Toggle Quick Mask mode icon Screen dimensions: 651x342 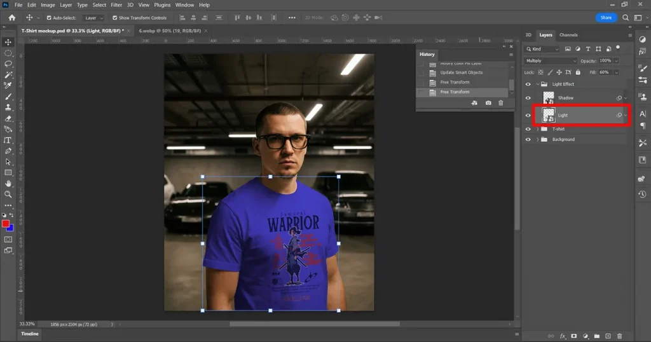pos(8,240)
